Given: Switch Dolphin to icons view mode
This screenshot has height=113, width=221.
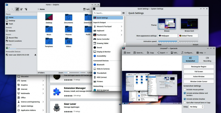Looking at the screenshot, I should pos(17,9).
